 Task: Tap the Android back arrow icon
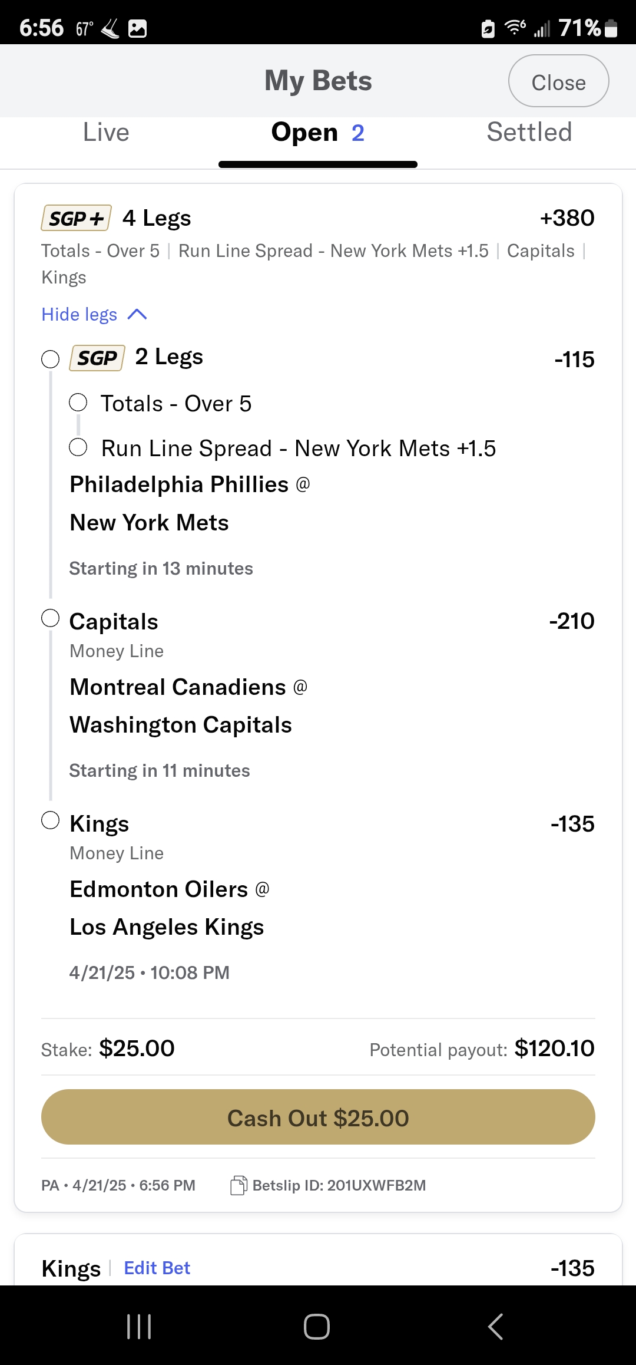tap(495, 1327)
